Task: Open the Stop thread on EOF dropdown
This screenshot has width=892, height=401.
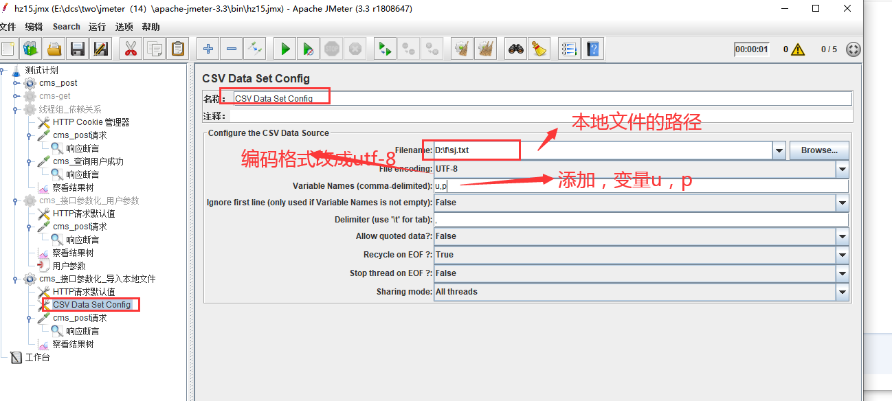Action: tap(843, 273)
